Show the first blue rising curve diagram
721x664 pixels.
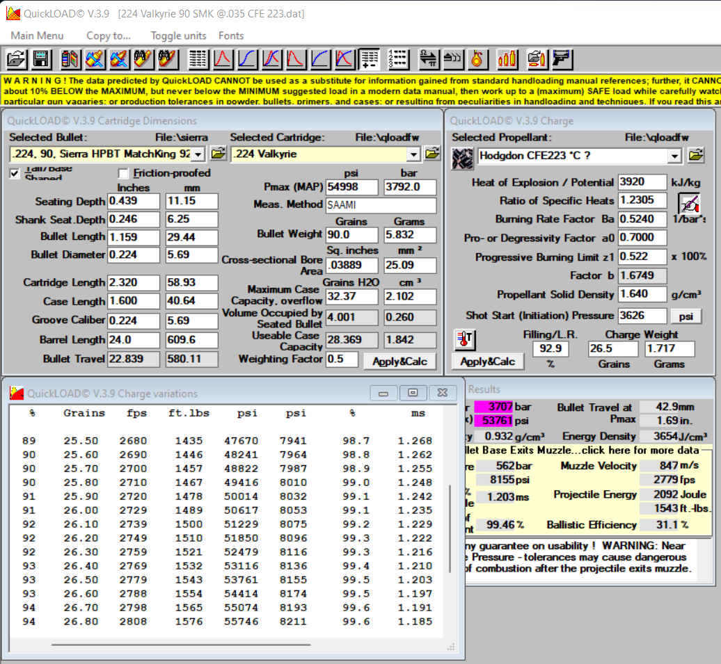point(247,59)
